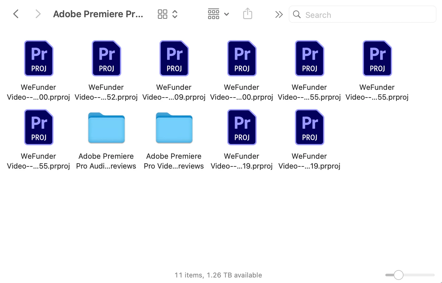Image resolution: width=442 pixels, height=283 pixels.
Task: Click the '11 items, 1.26 TB available' status text
Action: click(x=218, y=275)
